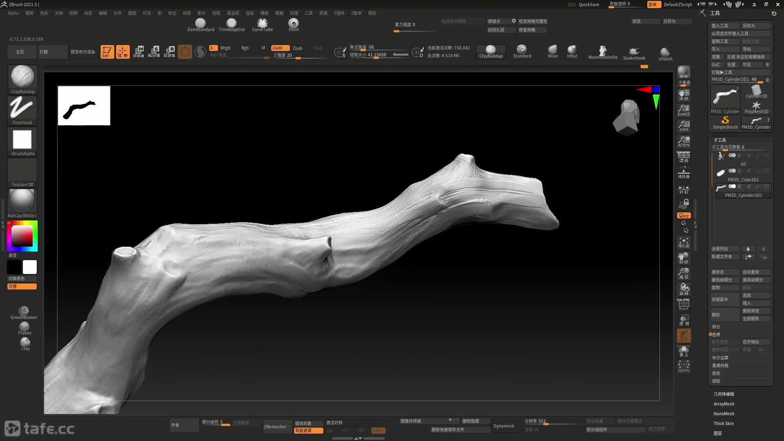This screenshot has height=441, width=784.
Task: Click the Dynamesh button
Action: point(503,426)
